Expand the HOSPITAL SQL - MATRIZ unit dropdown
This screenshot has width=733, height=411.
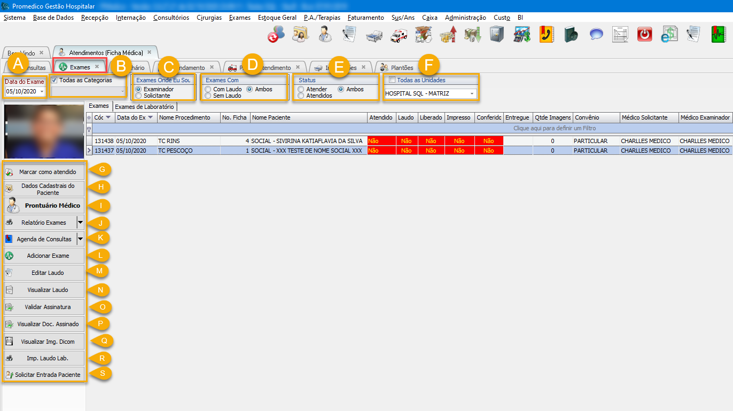472,93
